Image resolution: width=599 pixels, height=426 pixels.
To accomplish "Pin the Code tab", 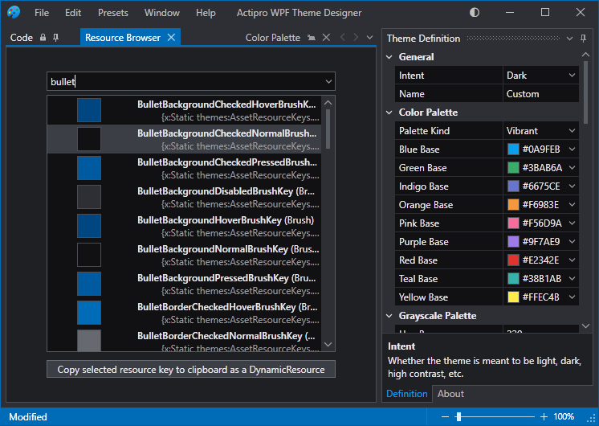I will [55, 38].
